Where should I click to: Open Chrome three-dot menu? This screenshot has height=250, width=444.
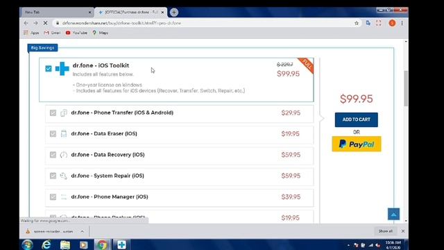[402, 23]
